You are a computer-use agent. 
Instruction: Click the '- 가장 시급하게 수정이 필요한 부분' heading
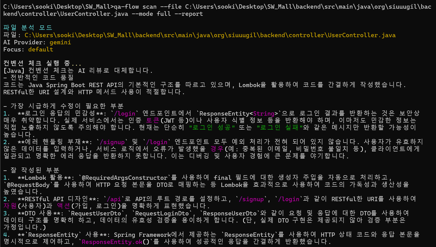point(63,106)
